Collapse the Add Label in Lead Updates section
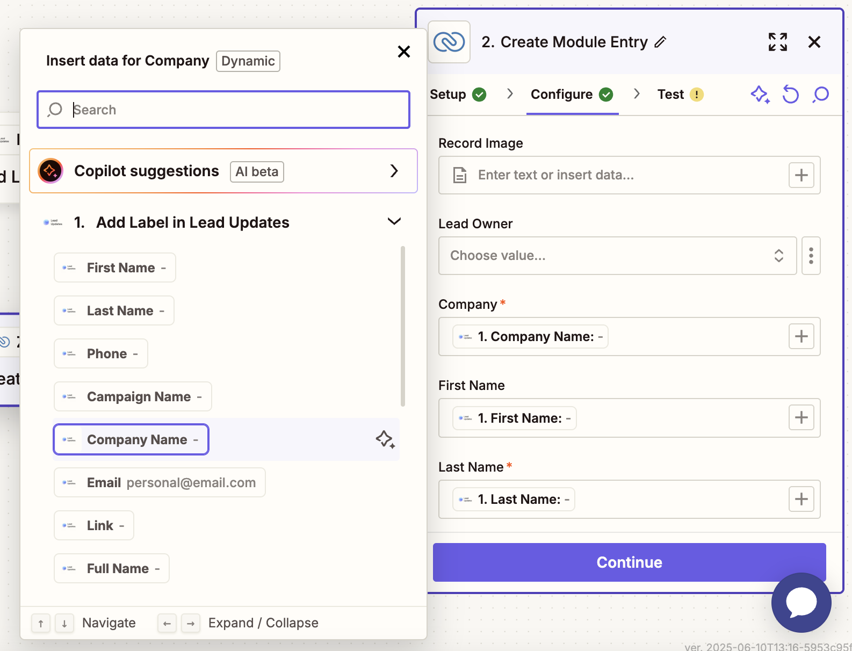This screenshot has width=852, height=651. (x=394, y=222)
